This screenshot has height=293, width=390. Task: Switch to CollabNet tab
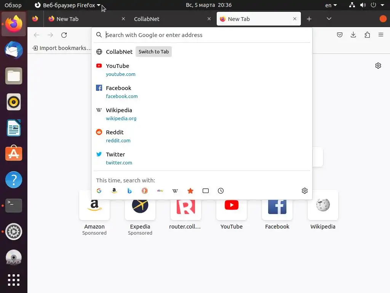click(x=172, y=19)
